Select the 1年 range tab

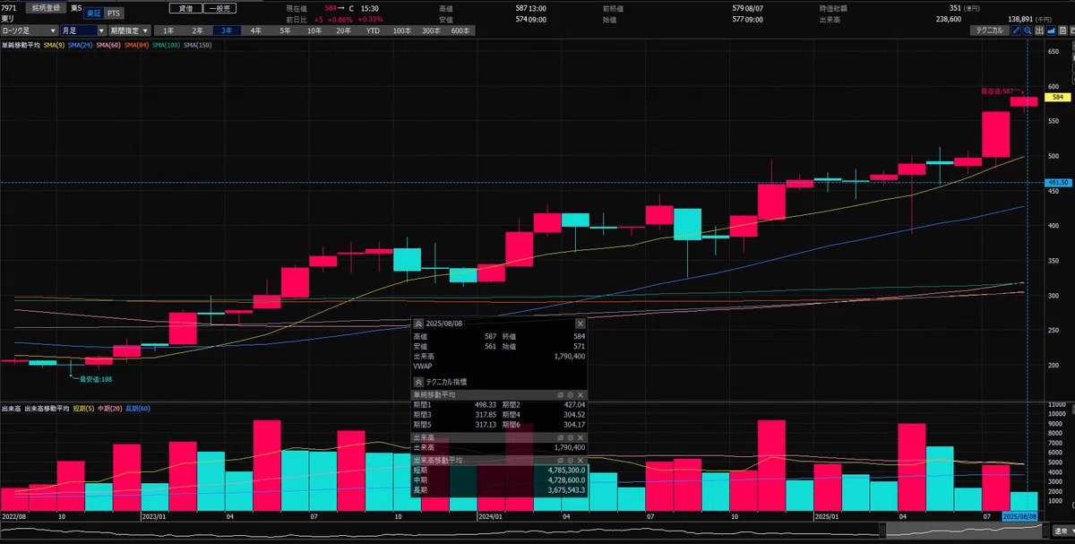pos(168,30)
